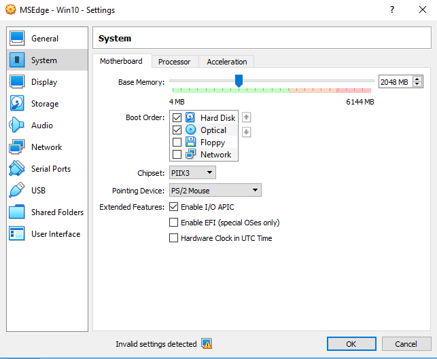This screenshot has width=437, height=359.
Task: Click OK to save settings
Action: [351, 343]
